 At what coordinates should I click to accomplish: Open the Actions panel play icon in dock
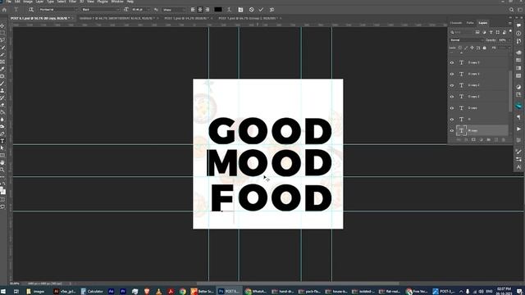click(x=518, y=129)
